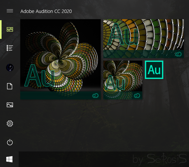Image resolution: width=189 pixels, height=167 pixels.
Task: Open the user account avatar
Action: [10, 68]
